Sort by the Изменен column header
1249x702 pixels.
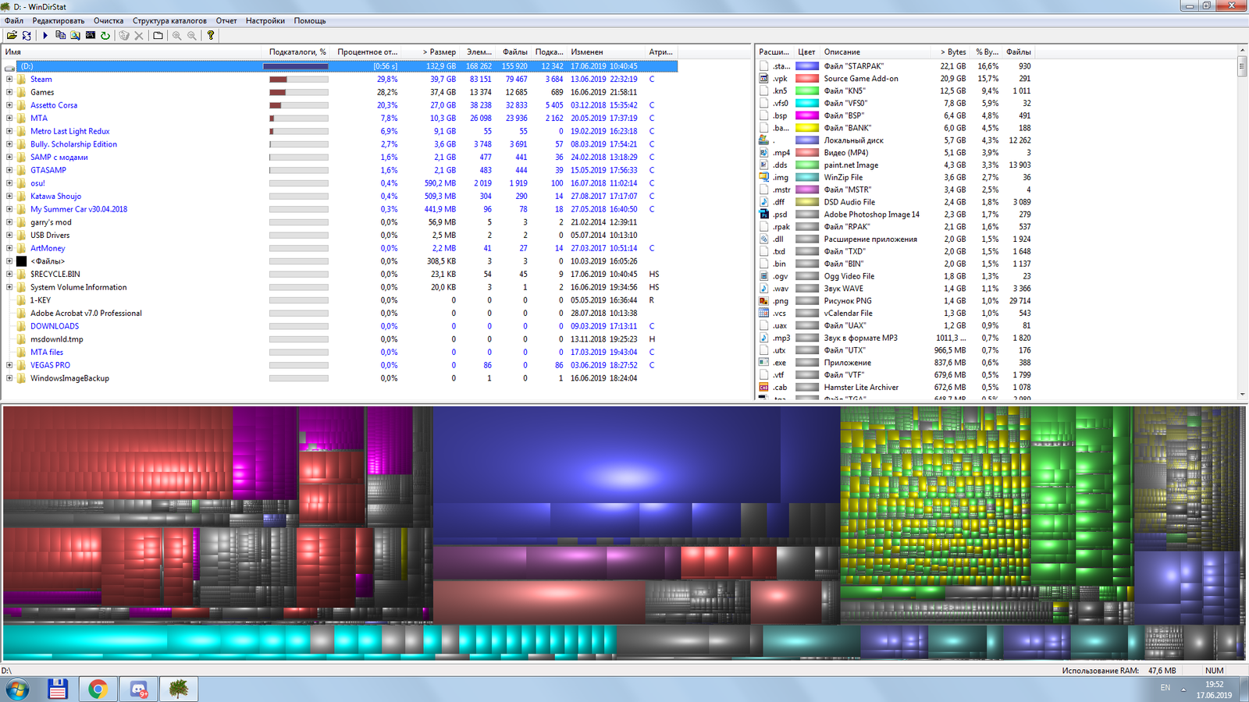[x=605, y=51]
